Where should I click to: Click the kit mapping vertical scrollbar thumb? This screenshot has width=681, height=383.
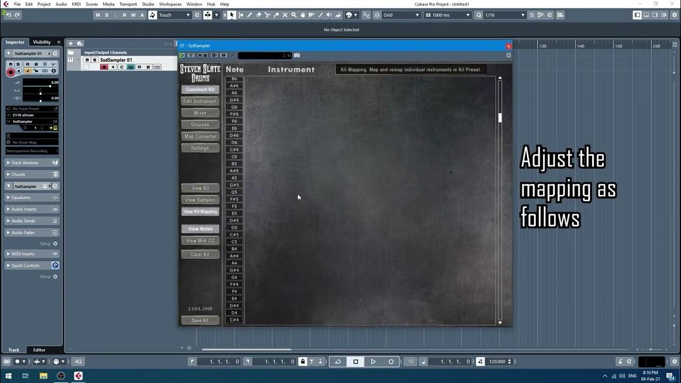click(x=500, y=118)
